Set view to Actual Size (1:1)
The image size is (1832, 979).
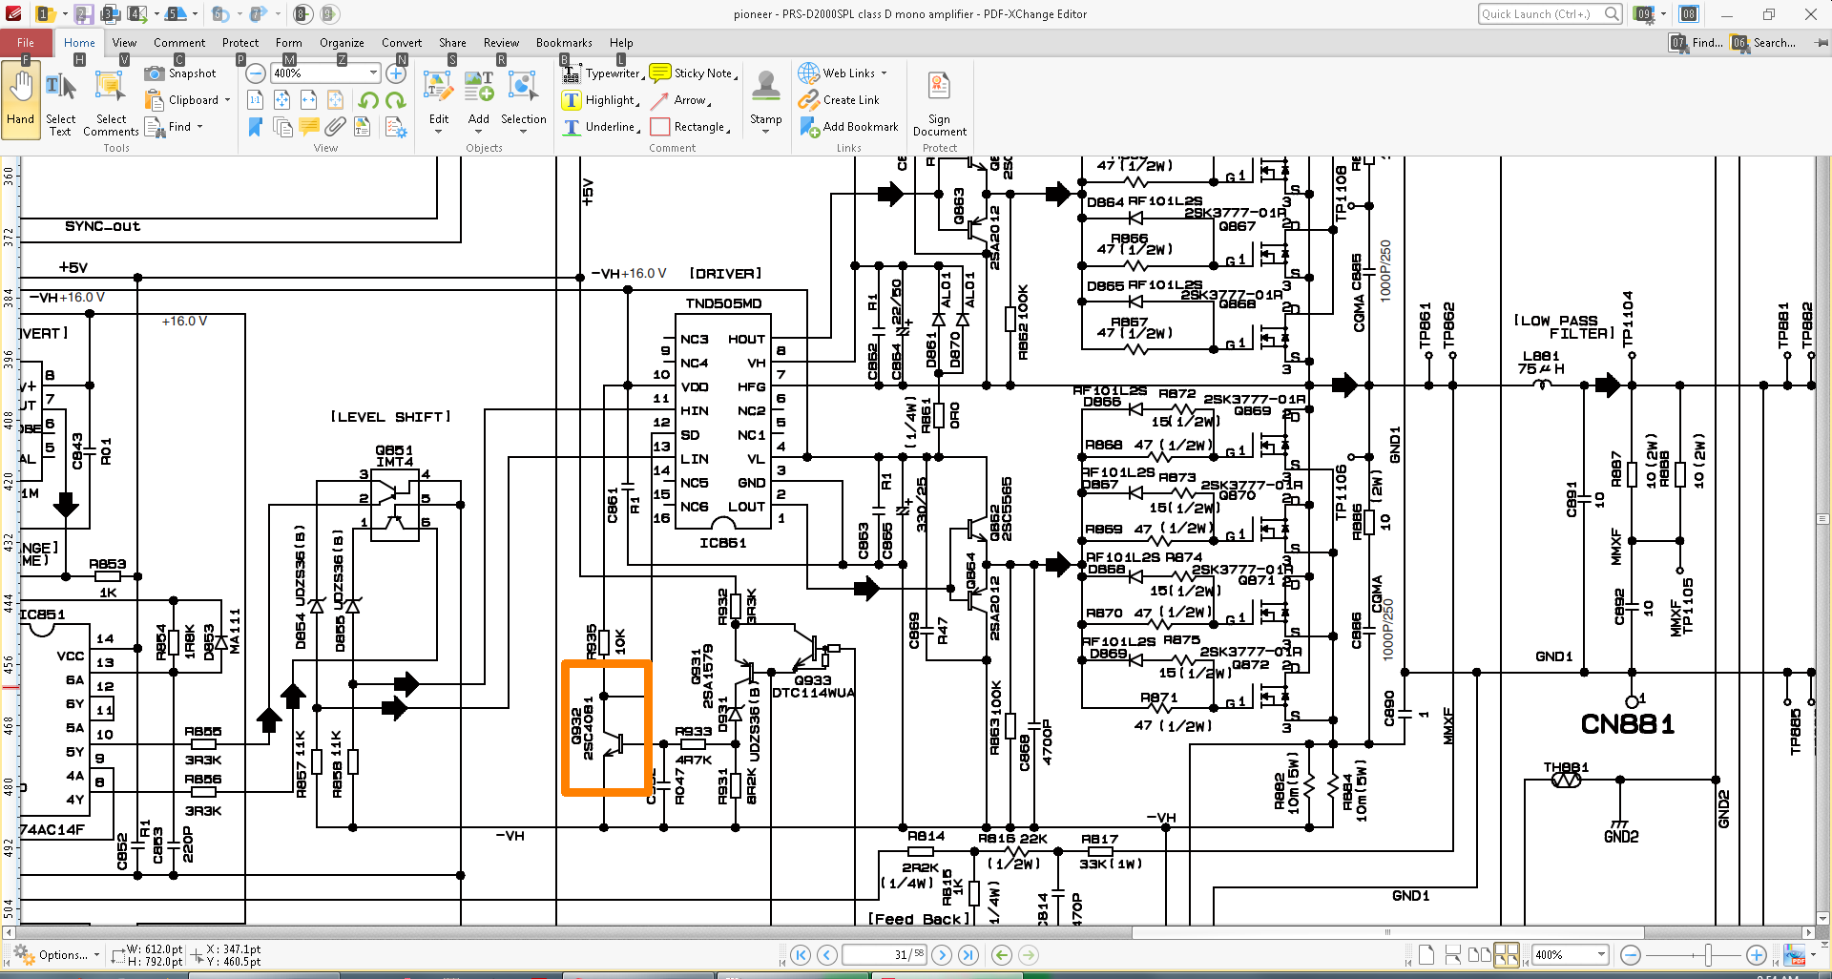(x=256, y=100)
